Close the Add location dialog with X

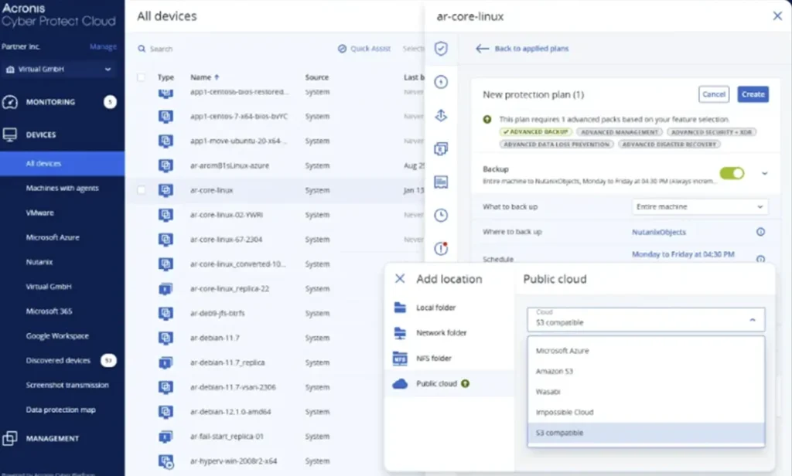400,279
